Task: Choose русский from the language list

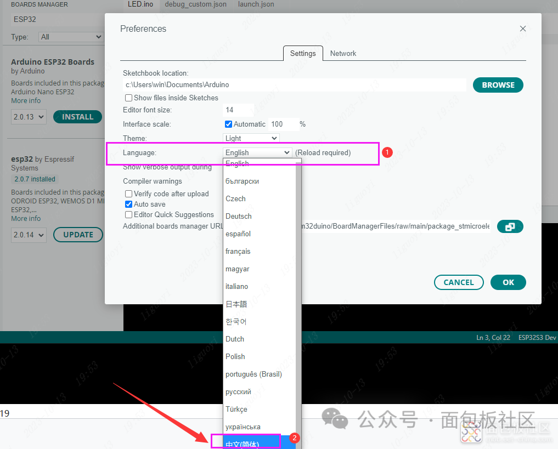Action: point(260,391)
